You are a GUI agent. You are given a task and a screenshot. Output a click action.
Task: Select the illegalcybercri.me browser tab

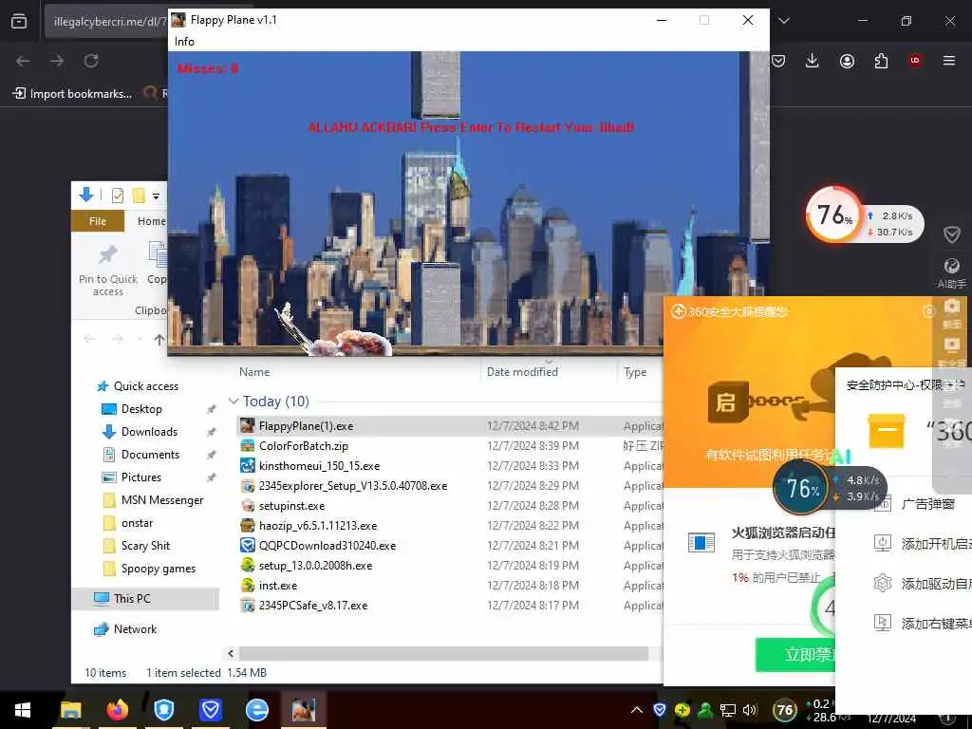coord(106,22)
